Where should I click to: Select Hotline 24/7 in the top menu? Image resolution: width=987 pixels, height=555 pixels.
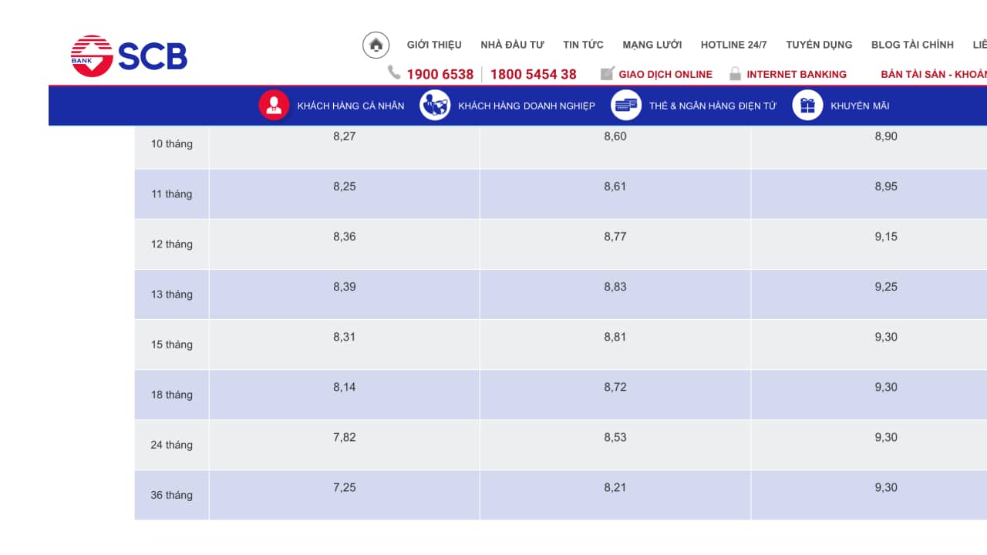click(733, 45)
